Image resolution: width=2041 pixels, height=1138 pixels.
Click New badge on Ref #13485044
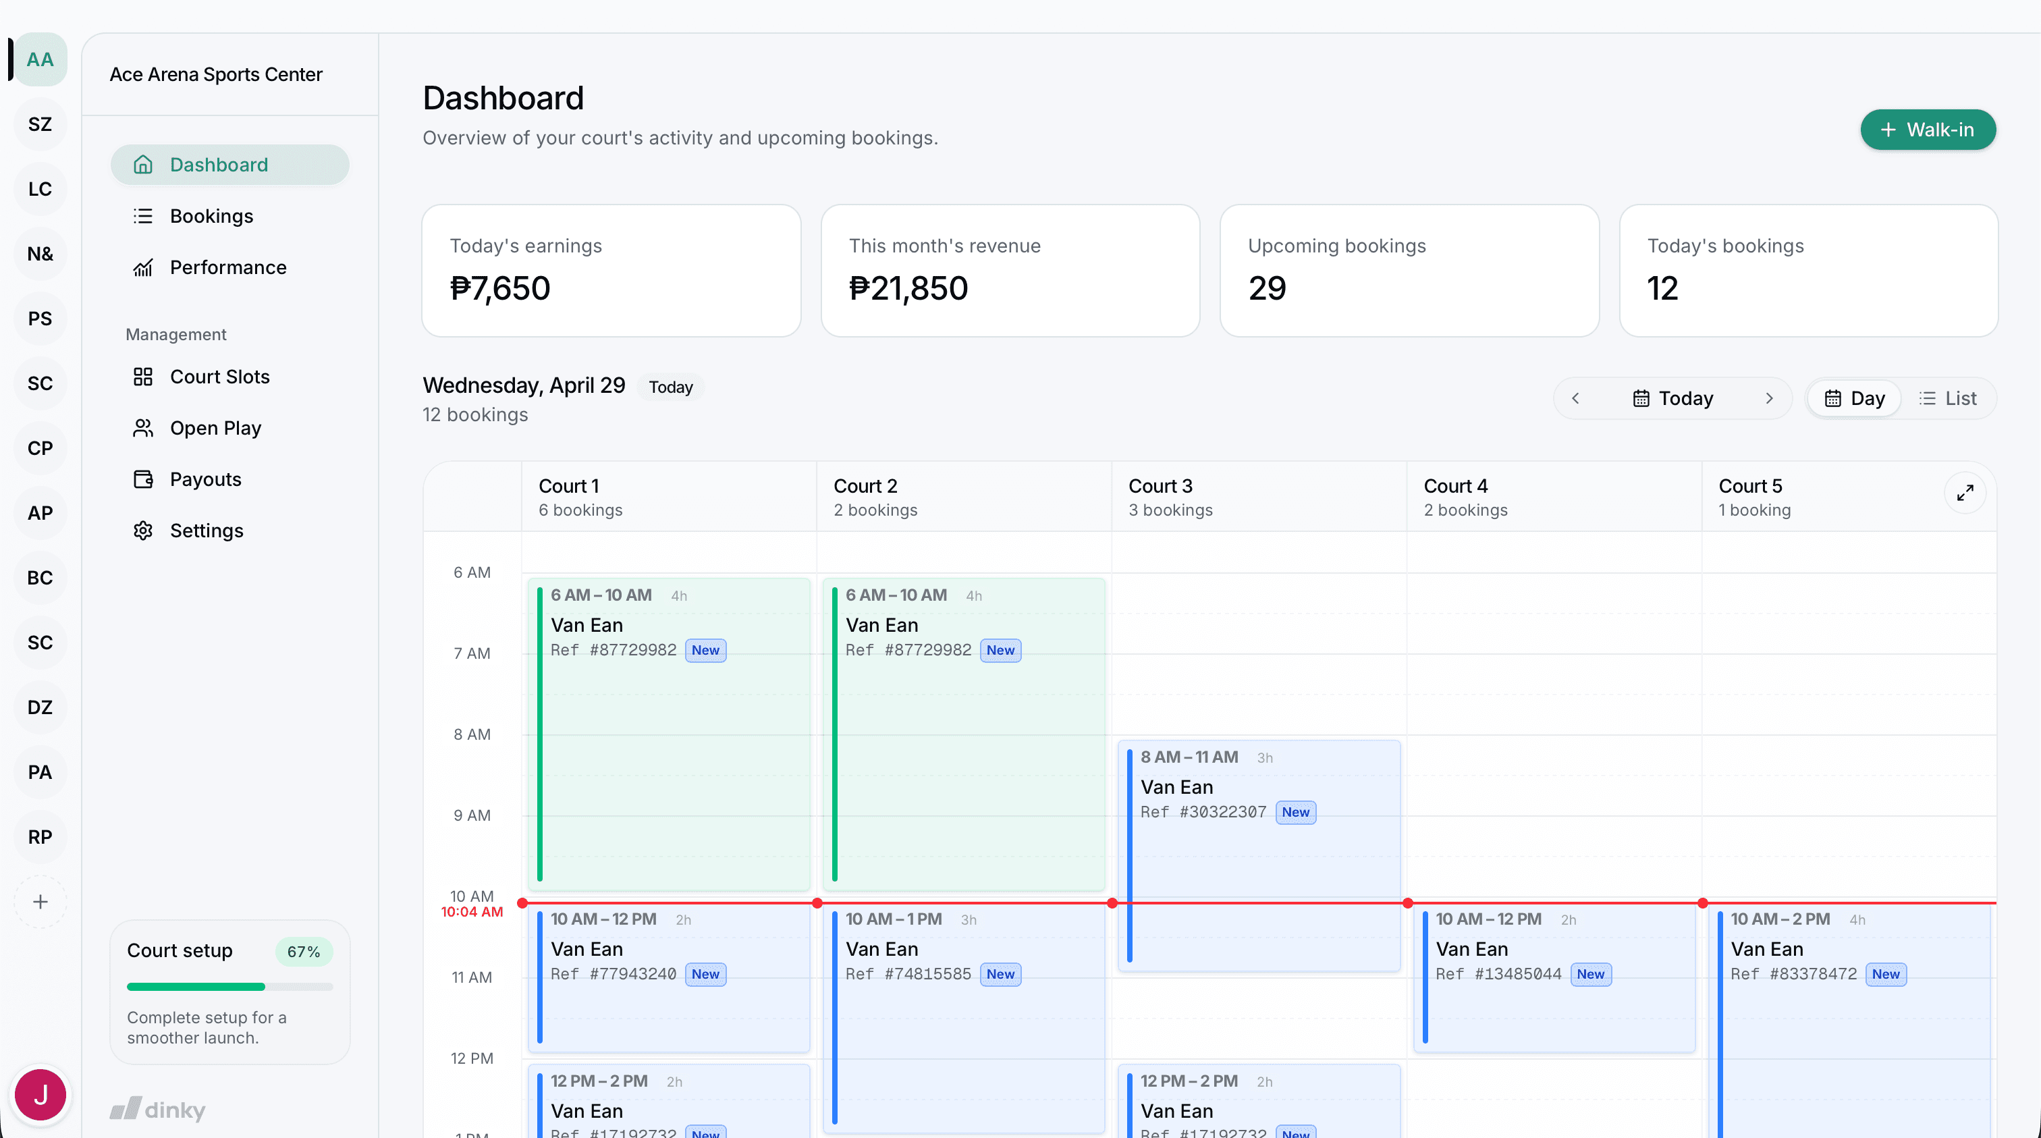1590,975
